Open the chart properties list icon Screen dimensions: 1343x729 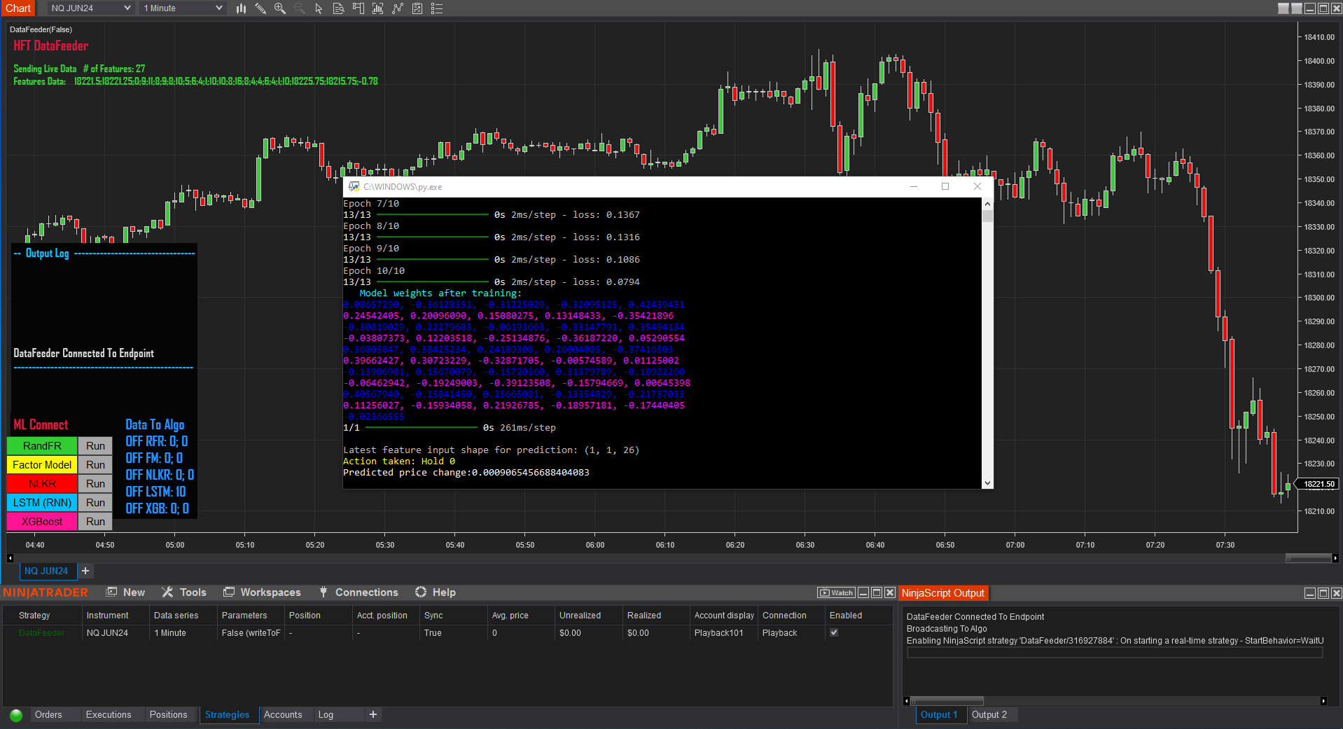pos(437,8)
